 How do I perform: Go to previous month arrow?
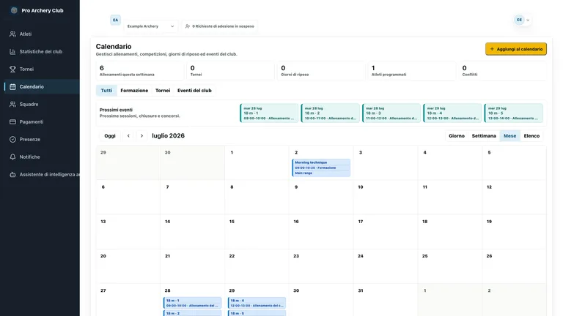coord(128,136)
